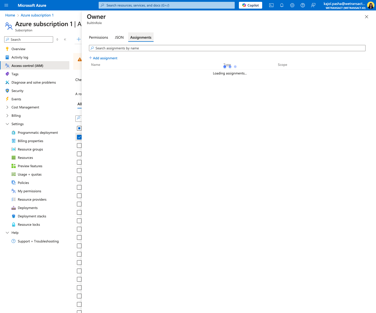Open Diagnose and solve problems
The width and height of the screenshot is (376, 313).
tap(33, 82)
